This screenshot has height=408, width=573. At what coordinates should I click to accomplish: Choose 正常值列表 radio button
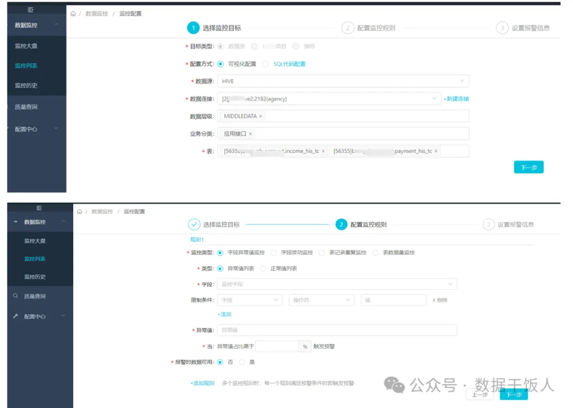pyautogui.click(x=263, y=268)
